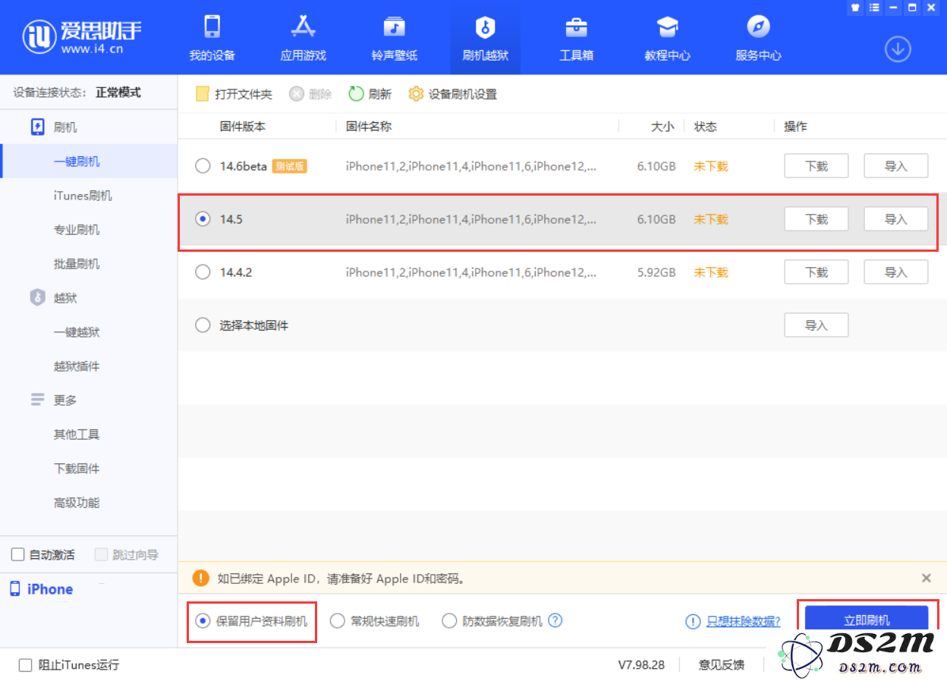Open 一键刷机 in sidebar

(x=89, y=162)
